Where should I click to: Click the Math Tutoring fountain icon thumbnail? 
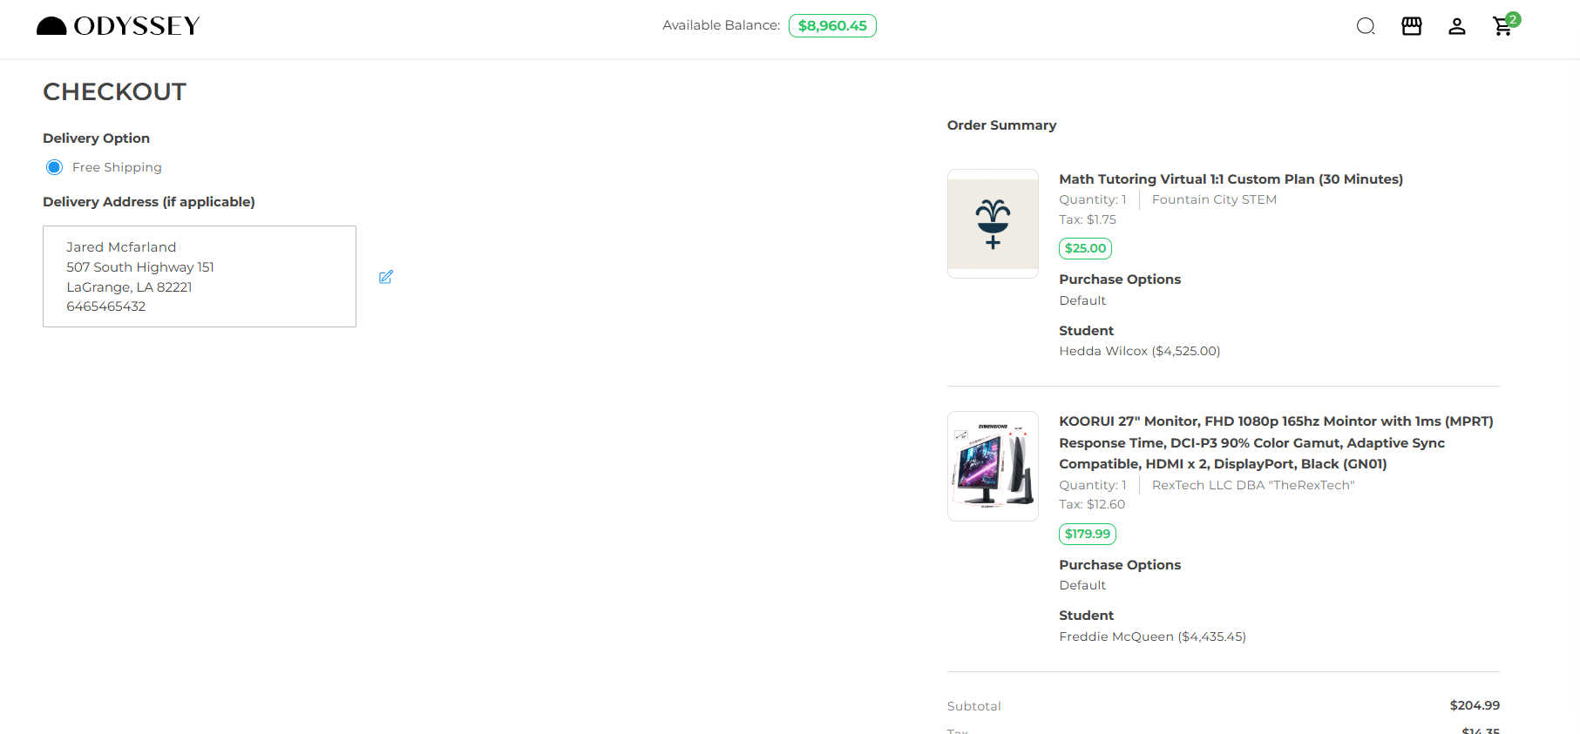[x=993, y=223]
